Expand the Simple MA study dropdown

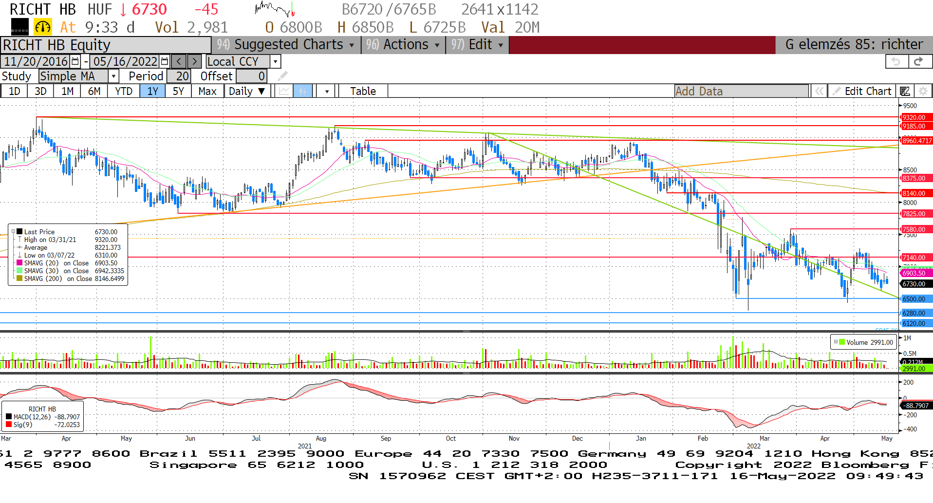(113, 76)
